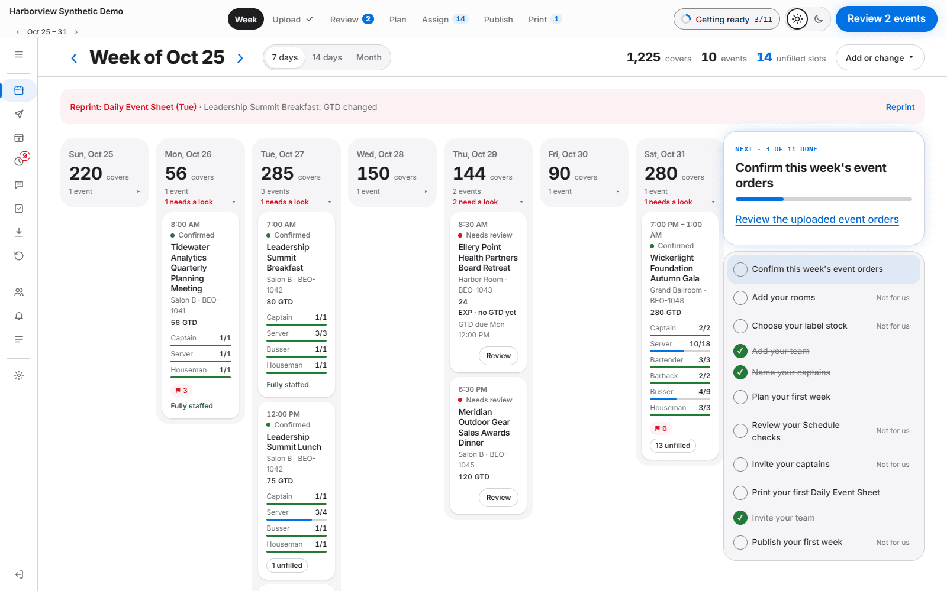Switch to the 14 days view
Viewport: 947px width, 591px height.
327,57
